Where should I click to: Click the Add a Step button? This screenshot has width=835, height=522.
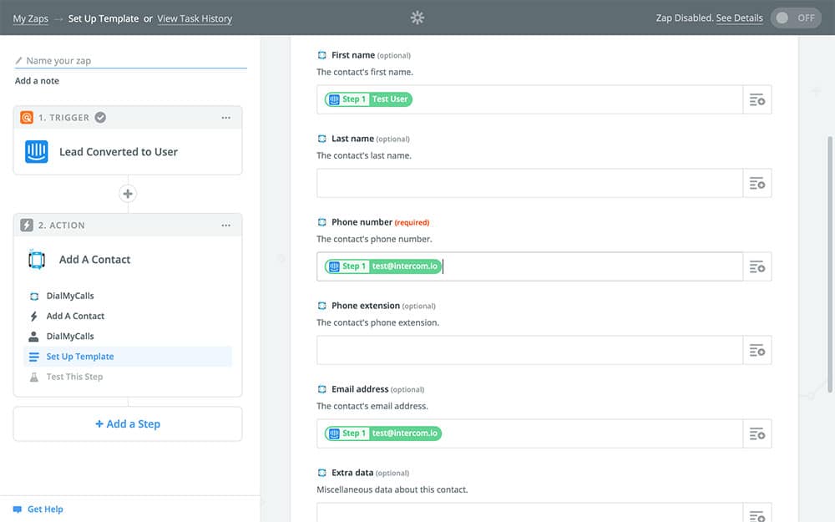tap(128, 424)
